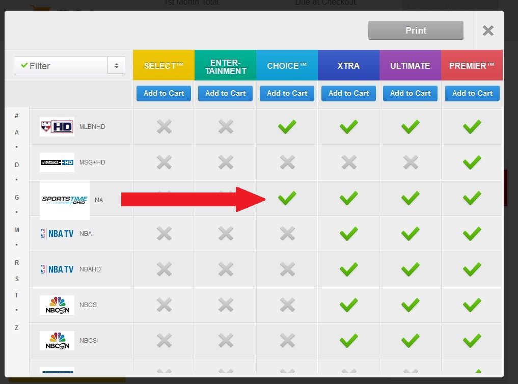Image resolution: width=518 pixels, height=384 pixels.
Task: Click MSG+HD X mark under XTRA
Action: (349, 162)
